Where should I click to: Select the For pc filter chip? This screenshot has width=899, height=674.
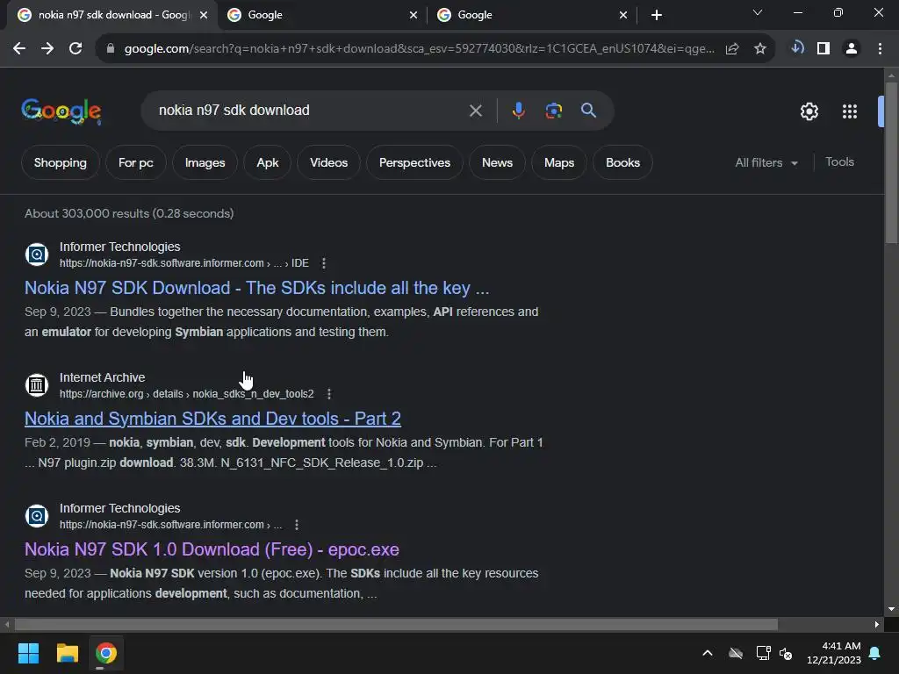click(x=136, y=162)
